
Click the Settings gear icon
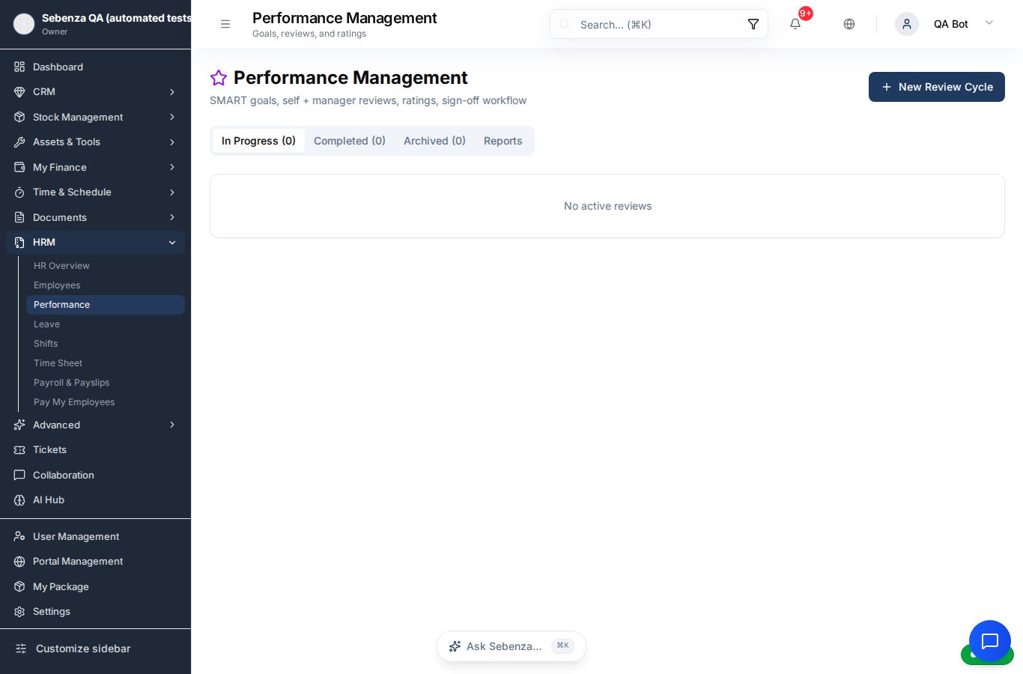click(x=19, y=612)
